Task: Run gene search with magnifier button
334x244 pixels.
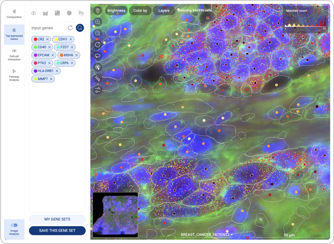Action: click(x=80, y=28)
